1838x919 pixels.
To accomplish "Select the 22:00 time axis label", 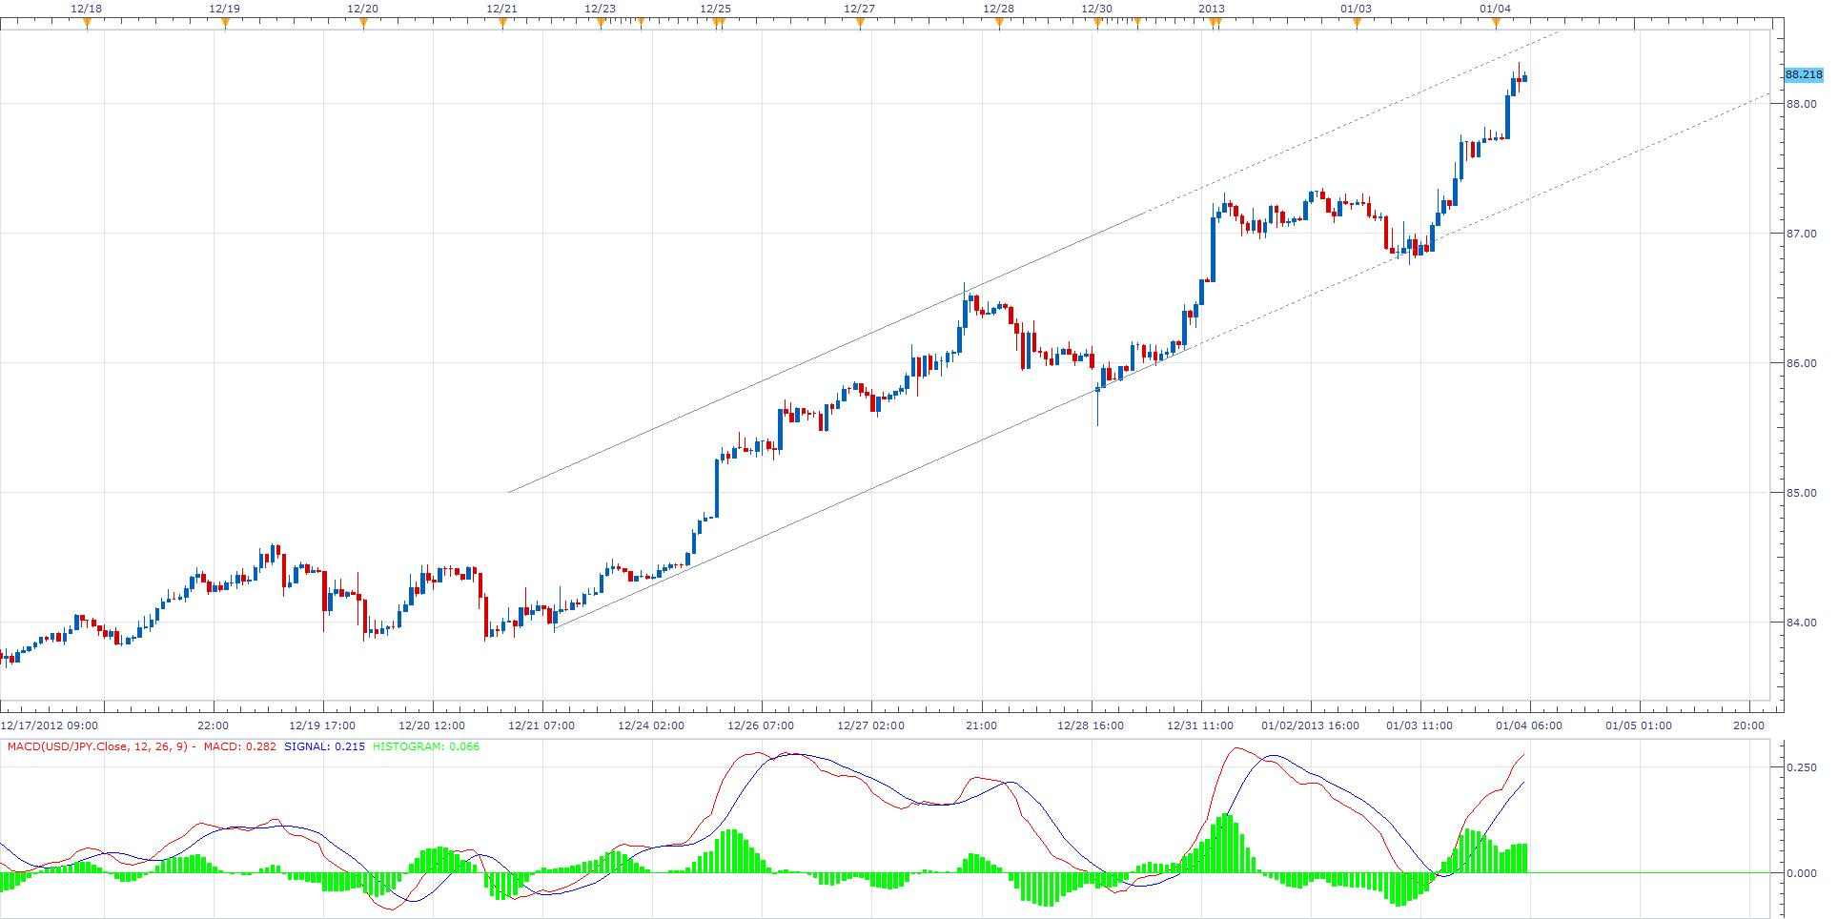I will tap(214, 725).
